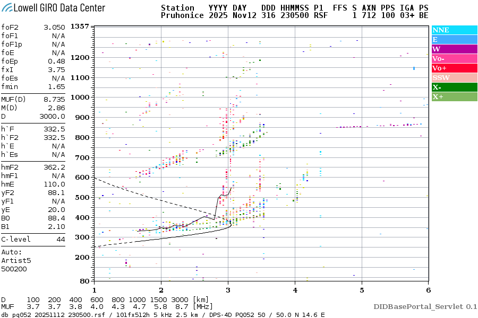Screen dimensions: 478x318
Task: Select the X- dark green legend swatch
Action: point(454,87)
